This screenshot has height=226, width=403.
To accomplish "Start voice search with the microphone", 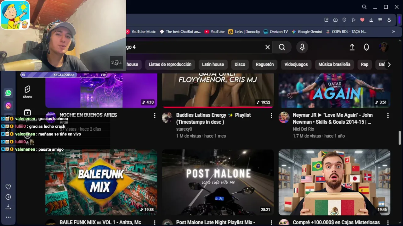I will (x=302, y=47).
